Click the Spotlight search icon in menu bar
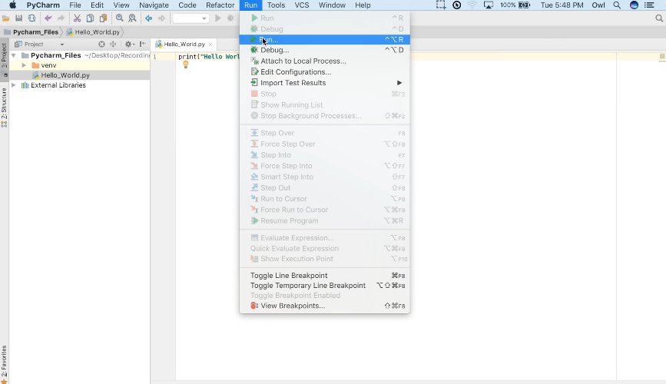The height and width of the screenshot is (384, 666). click(x=617, y=5)
